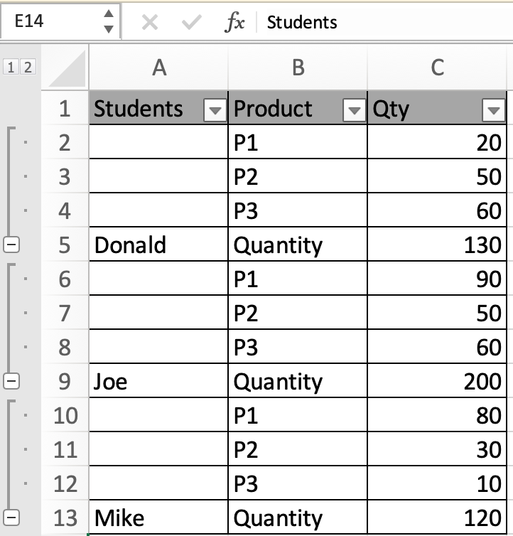Open the fx insert function icon
513x536 pixels.
[234, 22]
